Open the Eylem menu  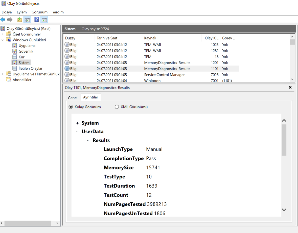click(x=21, y=12)
